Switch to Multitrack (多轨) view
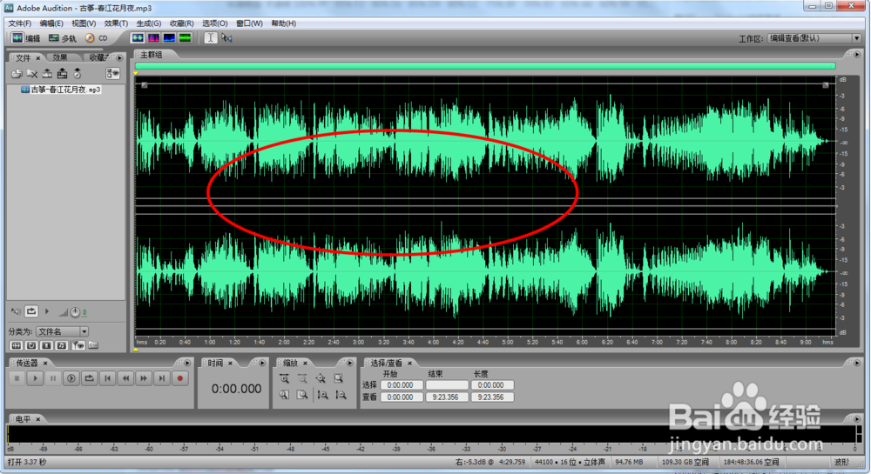The width and height of the screenshot is (871, 474). coord(62,38)
